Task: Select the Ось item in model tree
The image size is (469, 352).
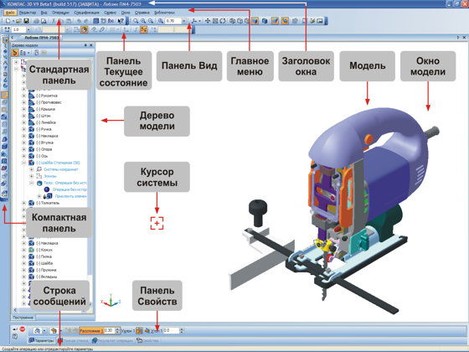Action: tap(42, 156)
